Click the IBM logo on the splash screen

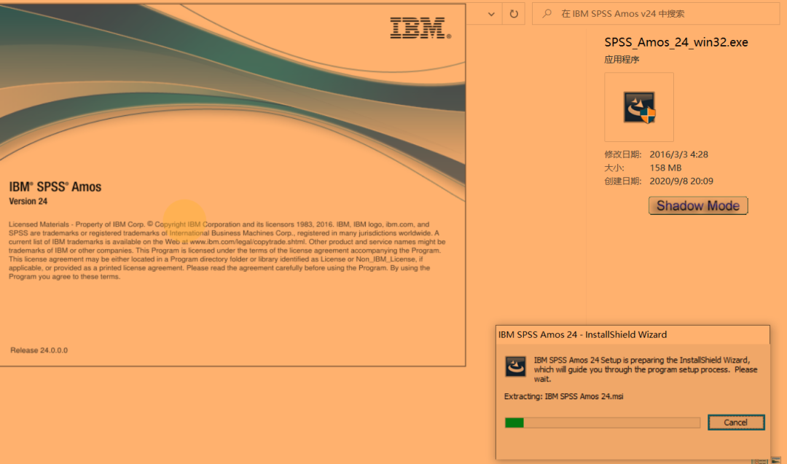pos(420,28)
